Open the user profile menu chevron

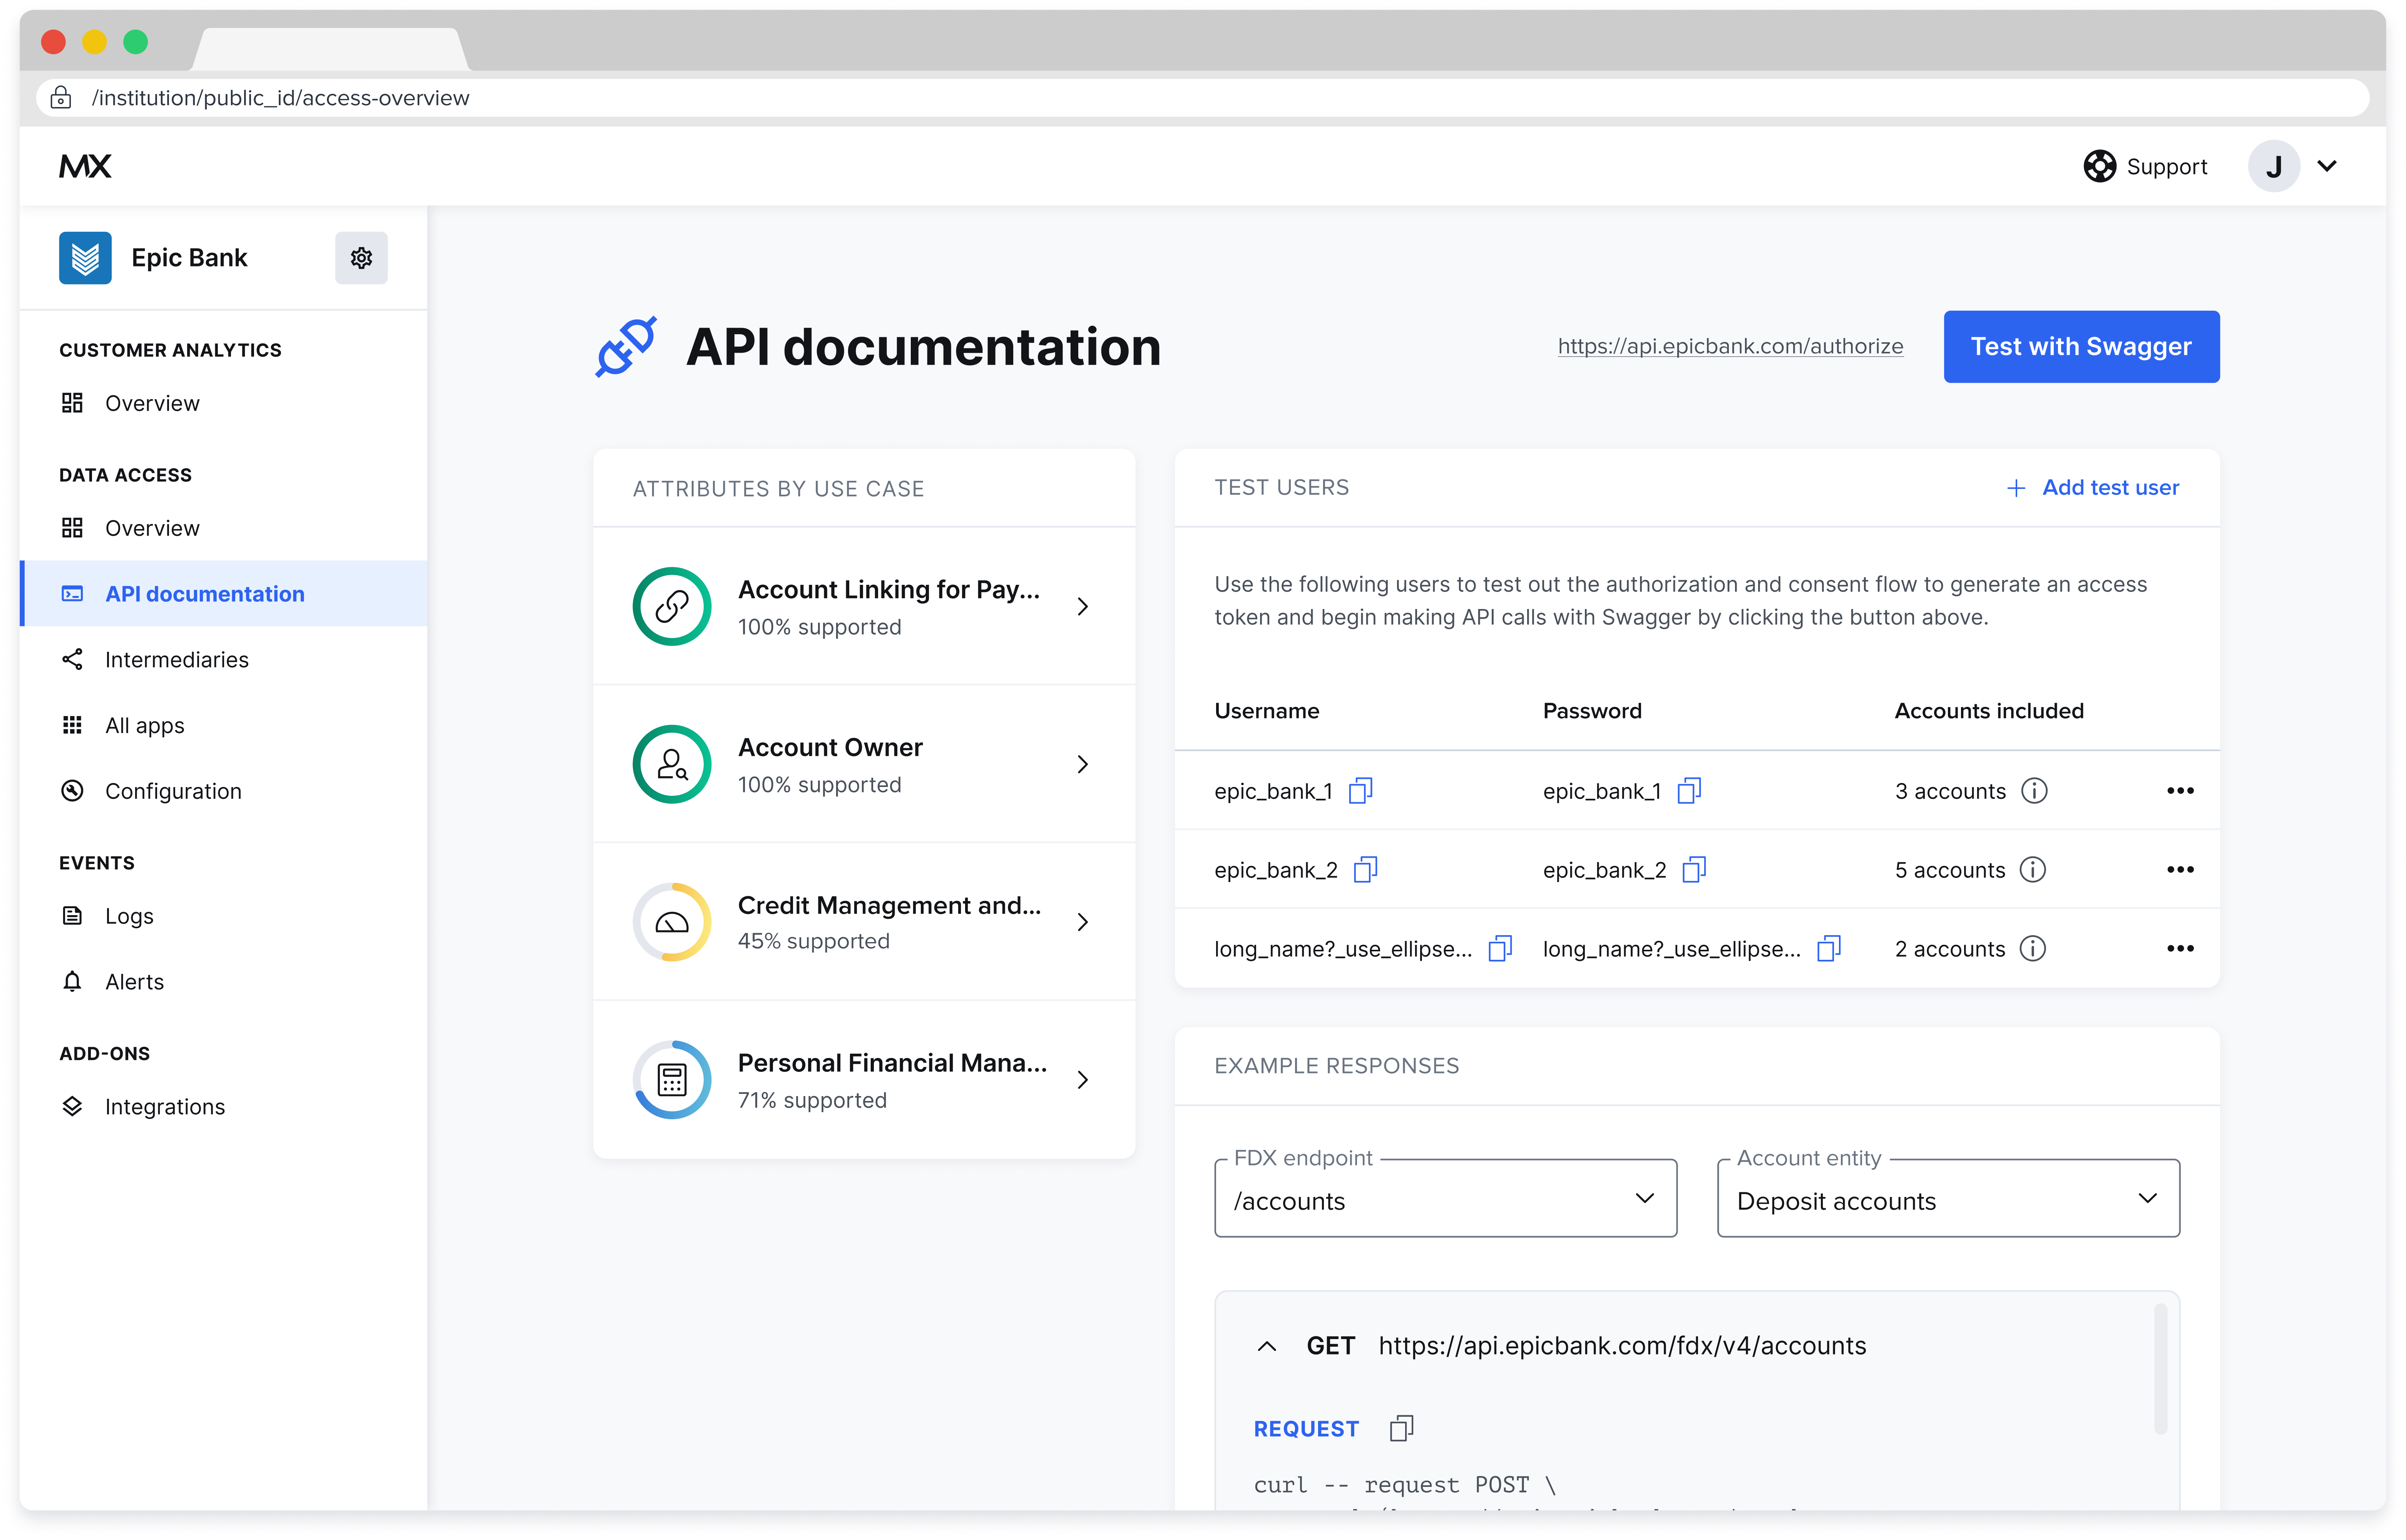(x=2329, y=166)
